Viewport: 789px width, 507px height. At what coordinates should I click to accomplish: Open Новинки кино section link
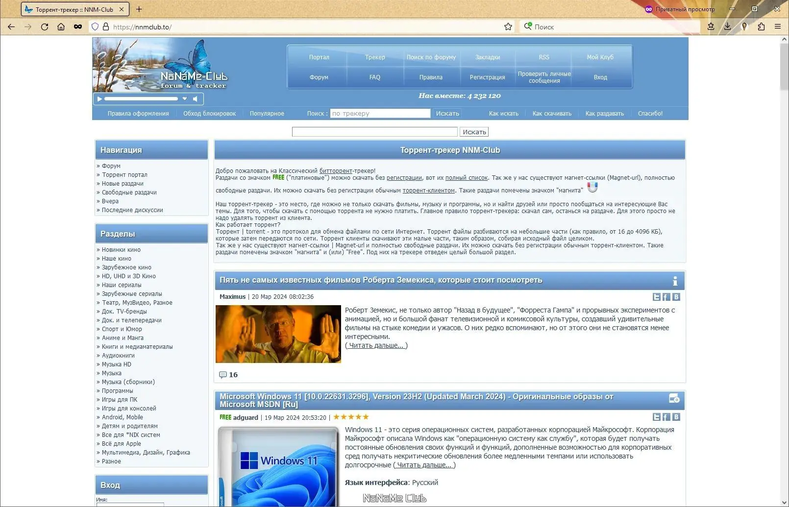pos(121,250)
